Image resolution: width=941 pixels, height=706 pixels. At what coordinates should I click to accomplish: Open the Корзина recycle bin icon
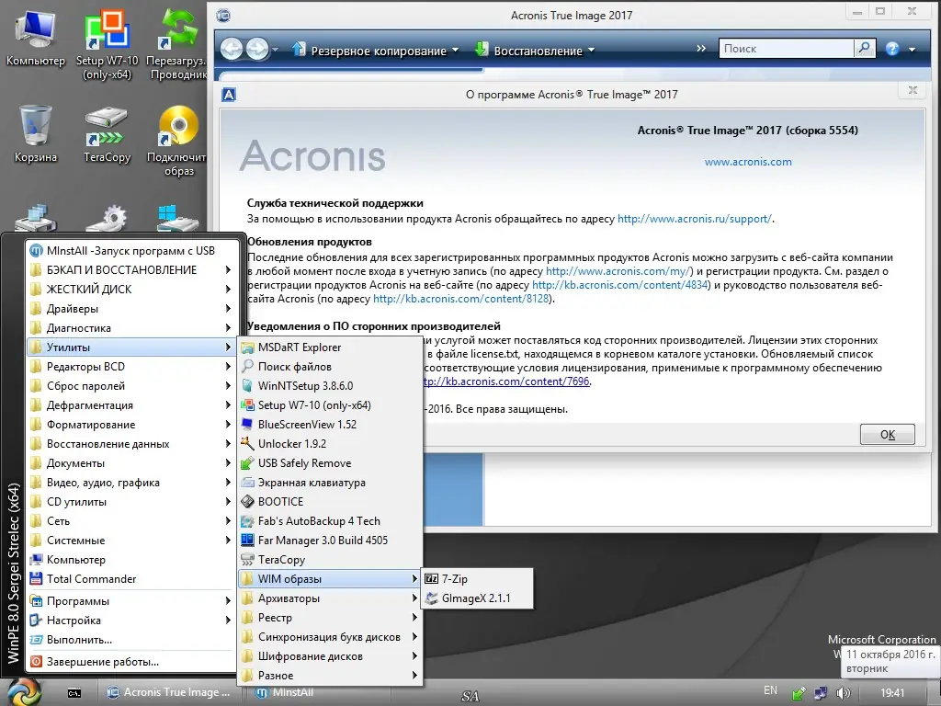coord(36,134)
